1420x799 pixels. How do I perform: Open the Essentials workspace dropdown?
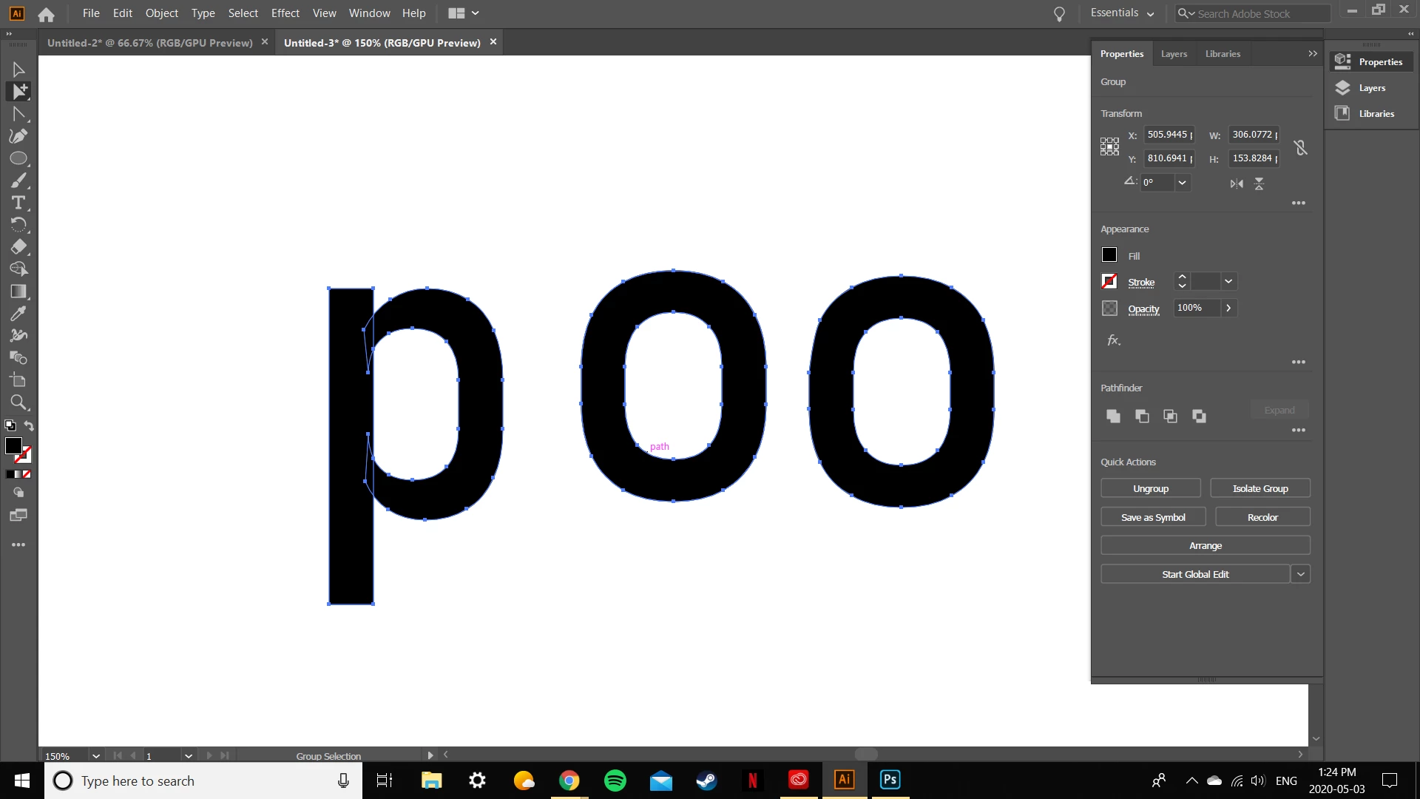pos(1122,13)
